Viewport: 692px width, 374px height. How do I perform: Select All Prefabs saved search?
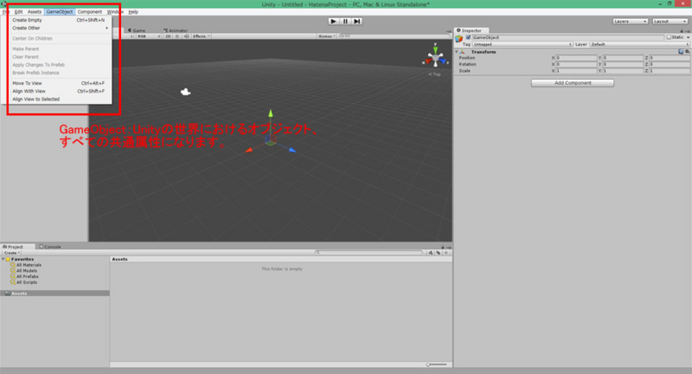pyautogui.click(x=25, y=276)
